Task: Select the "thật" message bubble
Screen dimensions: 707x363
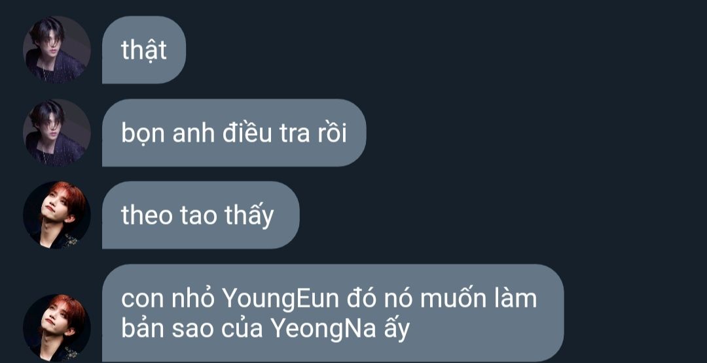Action: (x=144, y=50)
